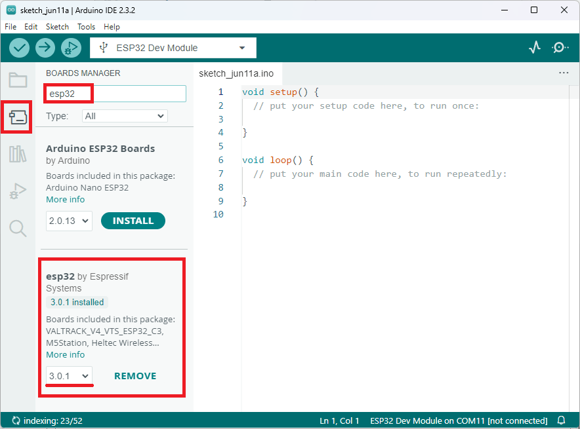
Task: Open the Library Manager sidebar icon
Action: coord(16,153)
